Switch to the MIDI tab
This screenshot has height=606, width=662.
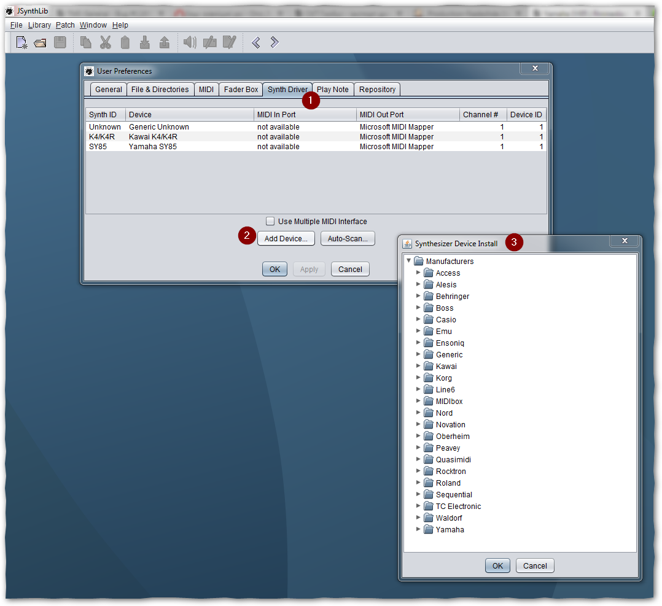[206, 90]
